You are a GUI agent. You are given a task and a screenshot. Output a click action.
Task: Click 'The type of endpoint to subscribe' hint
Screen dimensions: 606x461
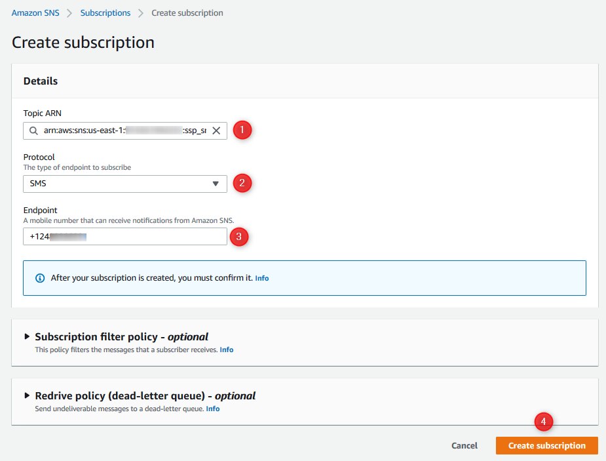[77, 167]
